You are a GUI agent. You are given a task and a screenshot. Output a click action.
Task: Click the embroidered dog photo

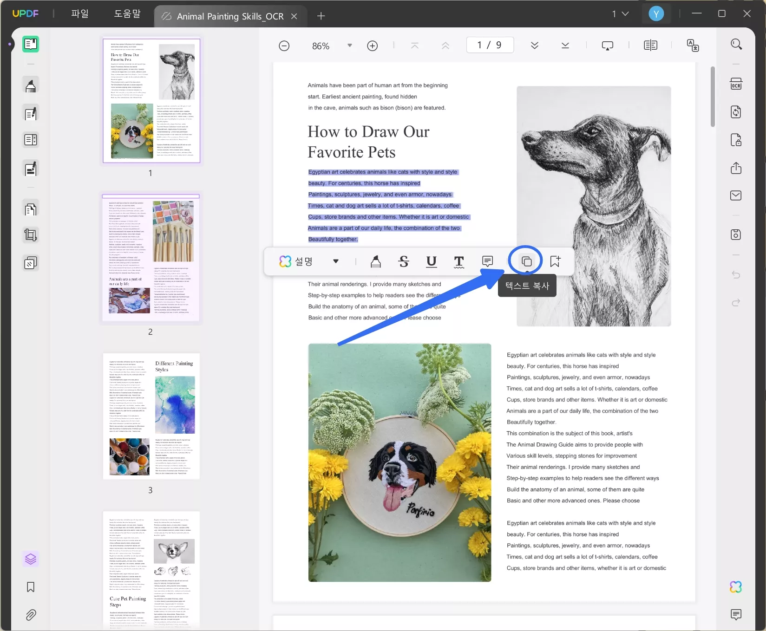[399, 462]
